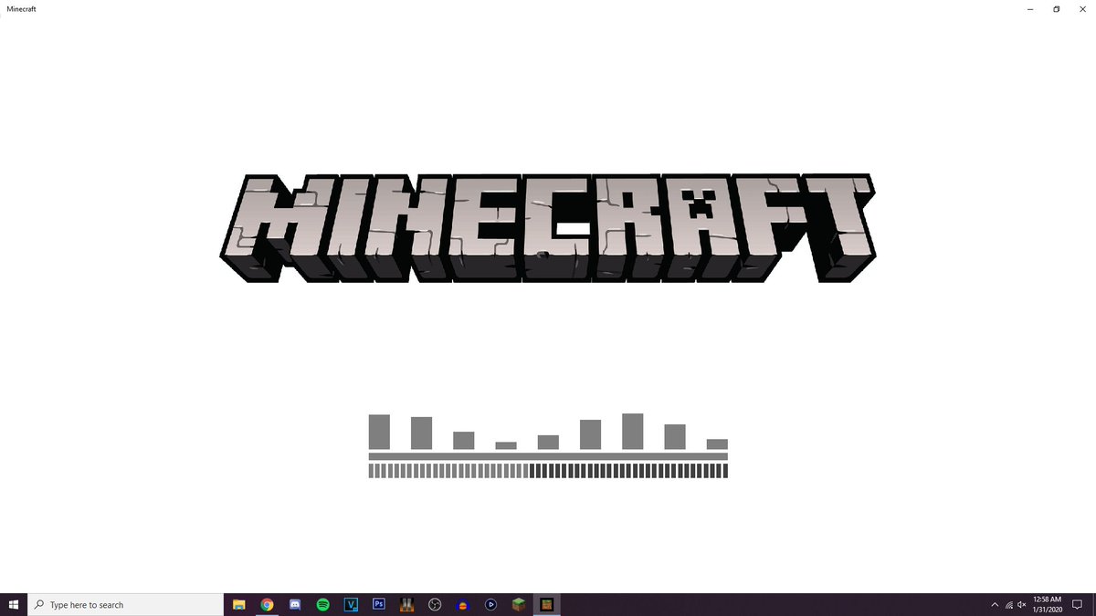Open Photoshop from the taskbar
The height and width of the screenshot is (616, 1096).
(x=379, y=604)
